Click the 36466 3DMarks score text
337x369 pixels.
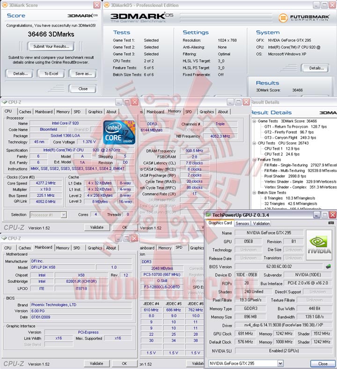tap(51, 34)
